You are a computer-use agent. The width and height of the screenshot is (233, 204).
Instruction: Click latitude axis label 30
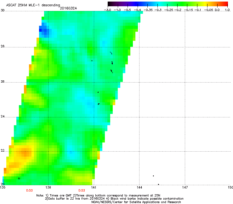click(x=3, y=10)
